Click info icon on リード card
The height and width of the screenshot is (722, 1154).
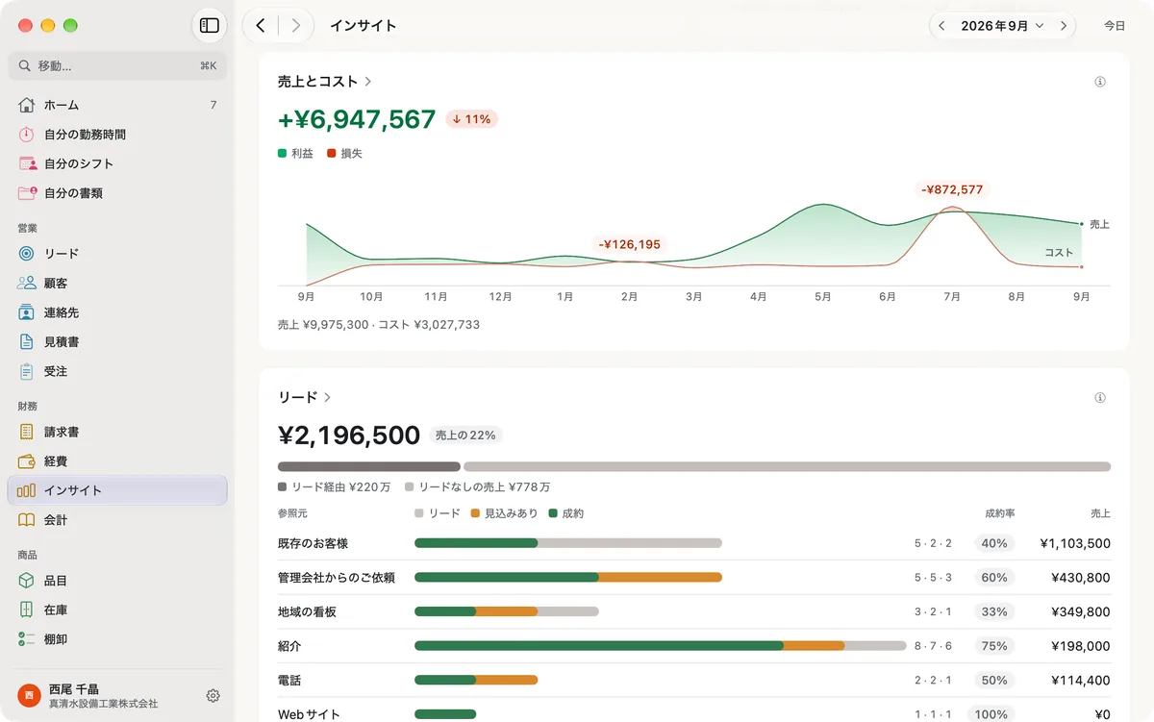[x=1100, y=398]
